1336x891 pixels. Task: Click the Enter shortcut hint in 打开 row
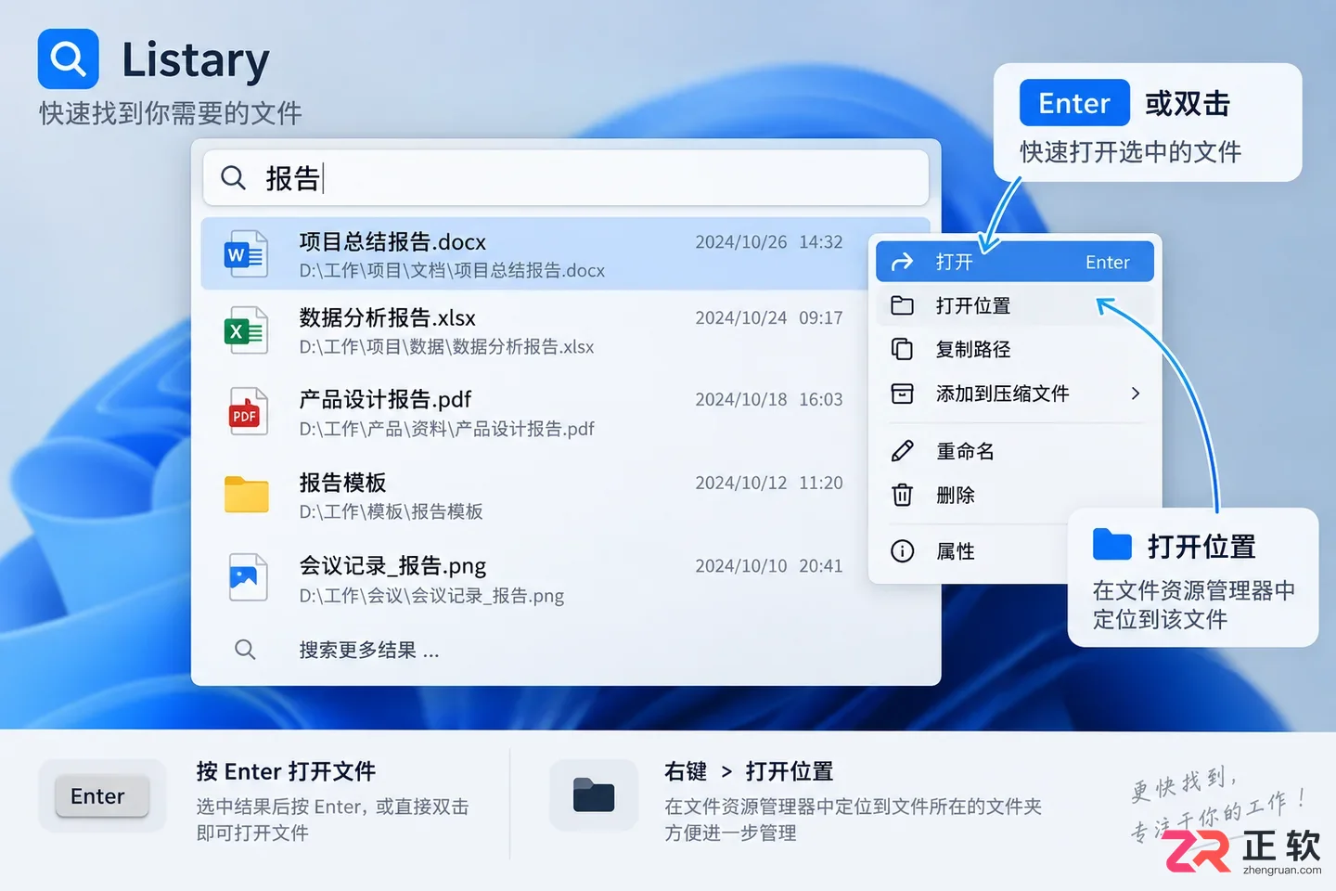tap(1108, 263)
